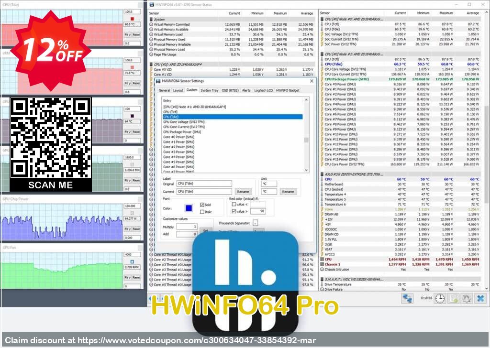Click the Average column header in right pane
Image resolution: width=490 pixels, height=348 pixels.
click(472, 13)
